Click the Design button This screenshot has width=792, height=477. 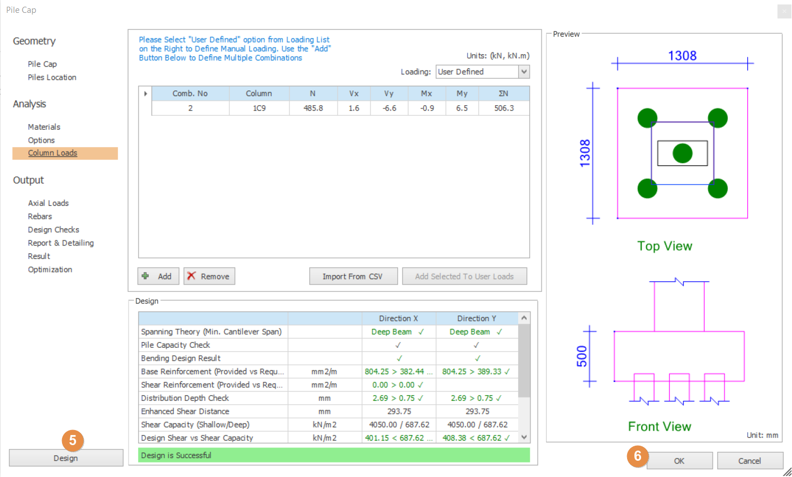pyautogui.click(x=66, y=458)
